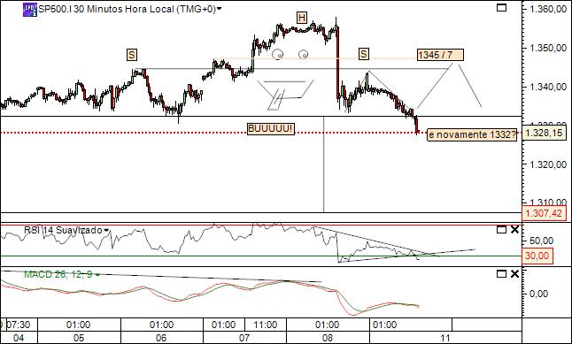Click the current price tag 1.328,15

pyautogui.click(x=545, y=133)
